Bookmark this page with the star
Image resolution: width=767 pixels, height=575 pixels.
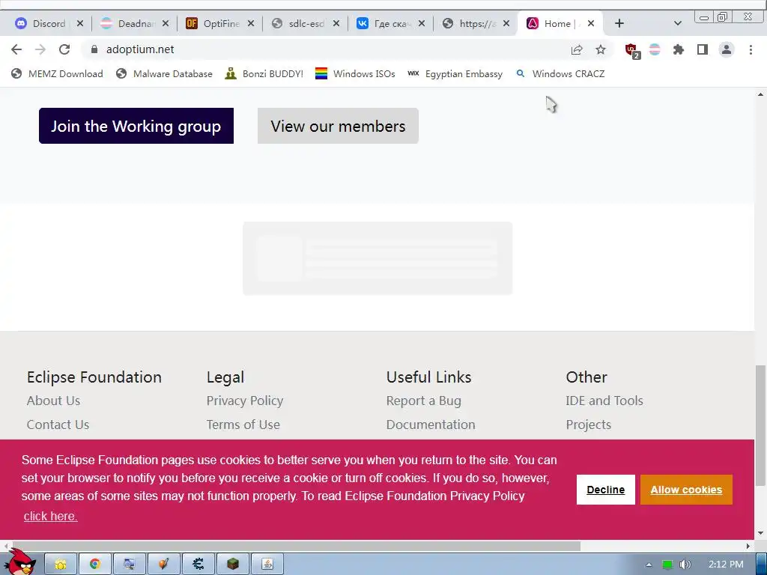(601, 49)
